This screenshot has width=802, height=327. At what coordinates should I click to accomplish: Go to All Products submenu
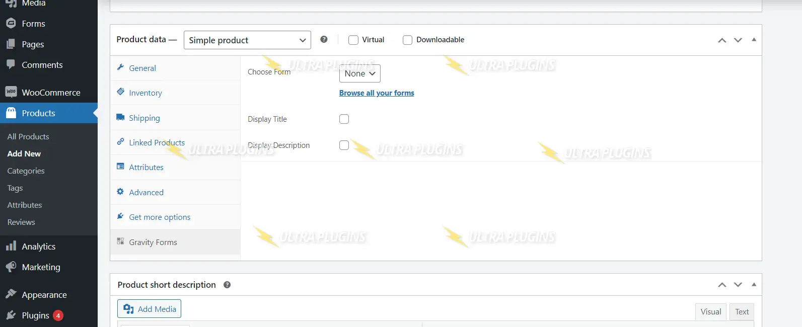(x=28, y=136)
